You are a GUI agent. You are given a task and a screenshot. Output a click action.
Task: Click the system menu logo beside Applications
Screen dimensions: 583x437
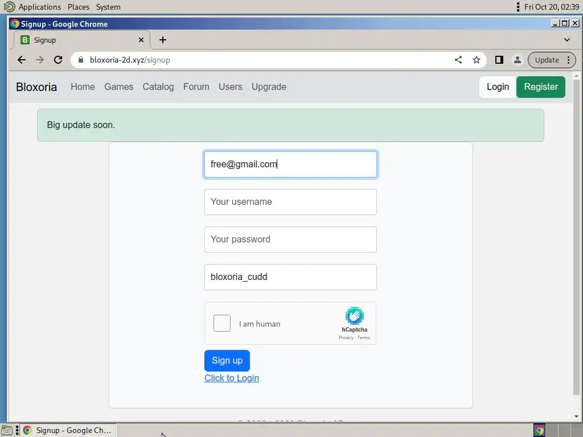click(9, 7)
